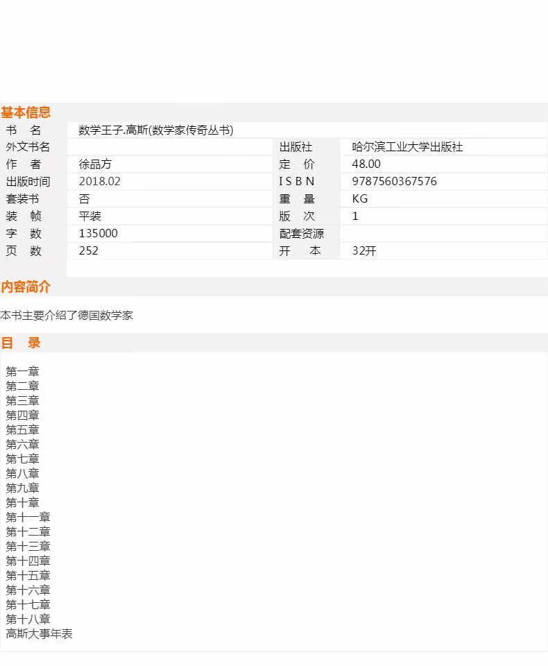Click the 定价 label
The height and width of the screenshot is (666, 548).
click(x=296, y=164)
